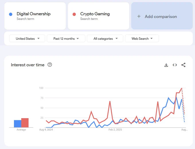The width and height of the screenshot is (195, 149).
Task: Click the Aug 4, 2024 axis label
Action: (x=46, y=130)
